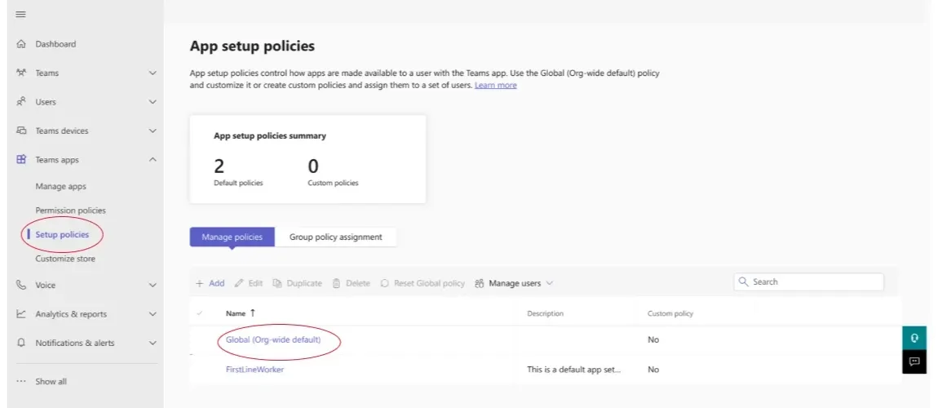Collapse the Teams apps chevron
This screenshot has width=938, height=408.
(x=153, y=160)
